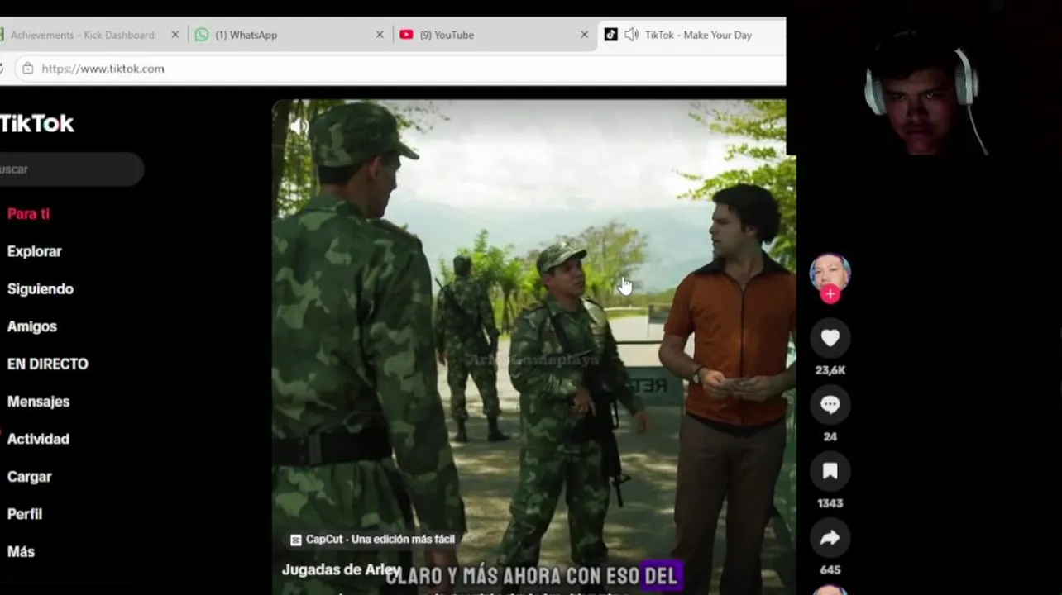Click the 645 shares count
This screenshot has height=595, width=1062.
pos(830,569)
